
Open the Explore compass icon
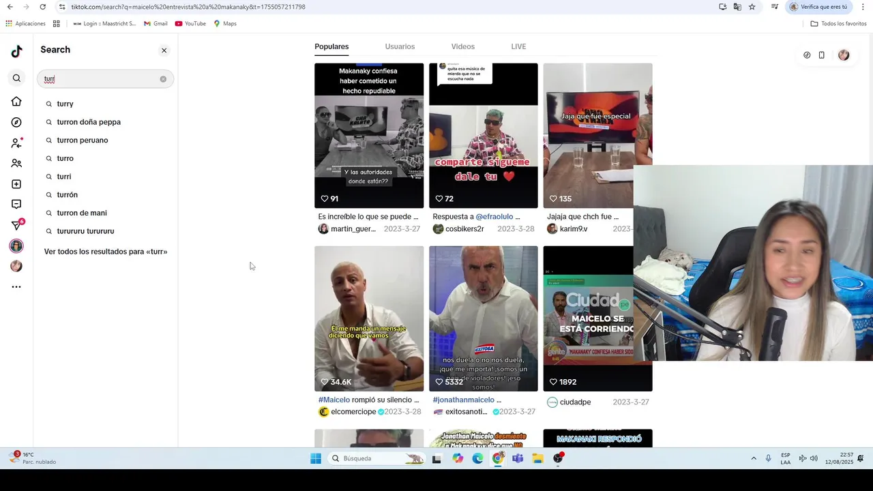16,122
